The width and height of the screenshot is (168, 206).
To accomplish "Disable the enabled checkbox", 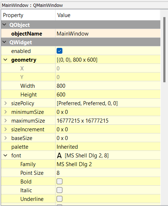I will (x=60, y=51).
